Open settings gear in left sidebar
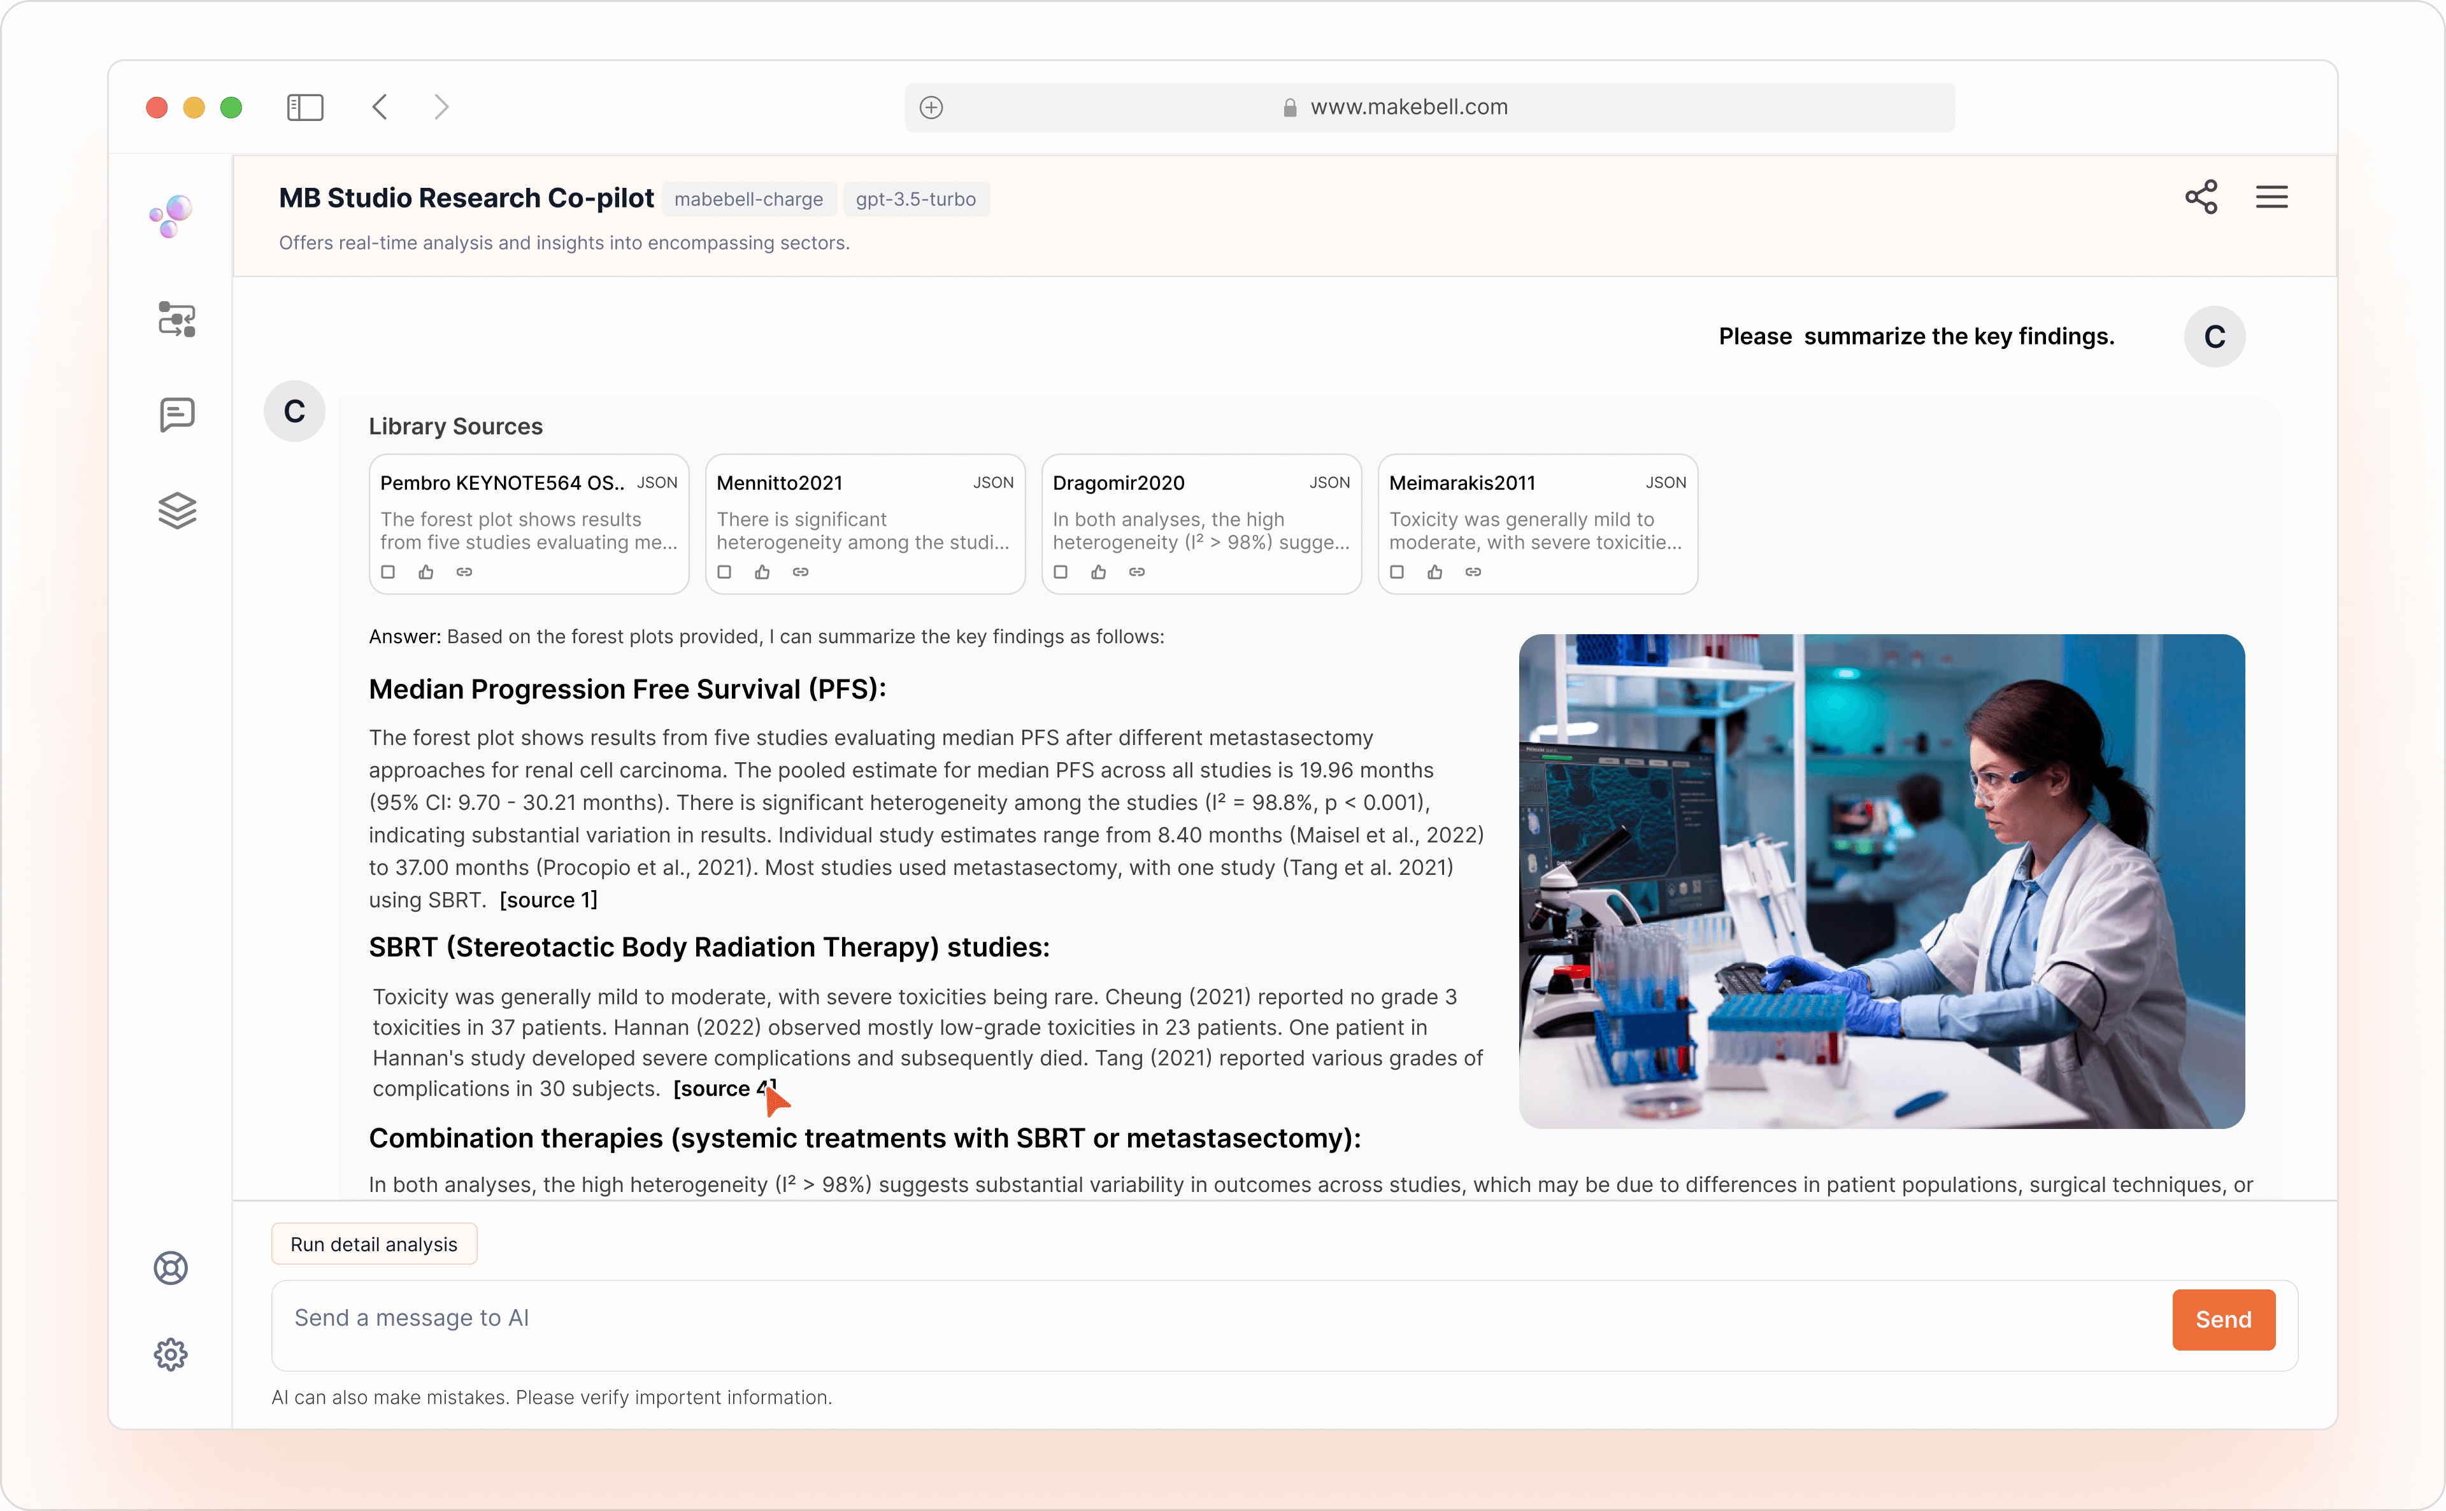The image size is (2446, 1511). [x=171, y=1354]
